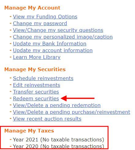Image resolution: width=135 pixels, height=150 pixels.
Task: Click the red arrow pointing at Redeem securities
Action: coord(77,98)
